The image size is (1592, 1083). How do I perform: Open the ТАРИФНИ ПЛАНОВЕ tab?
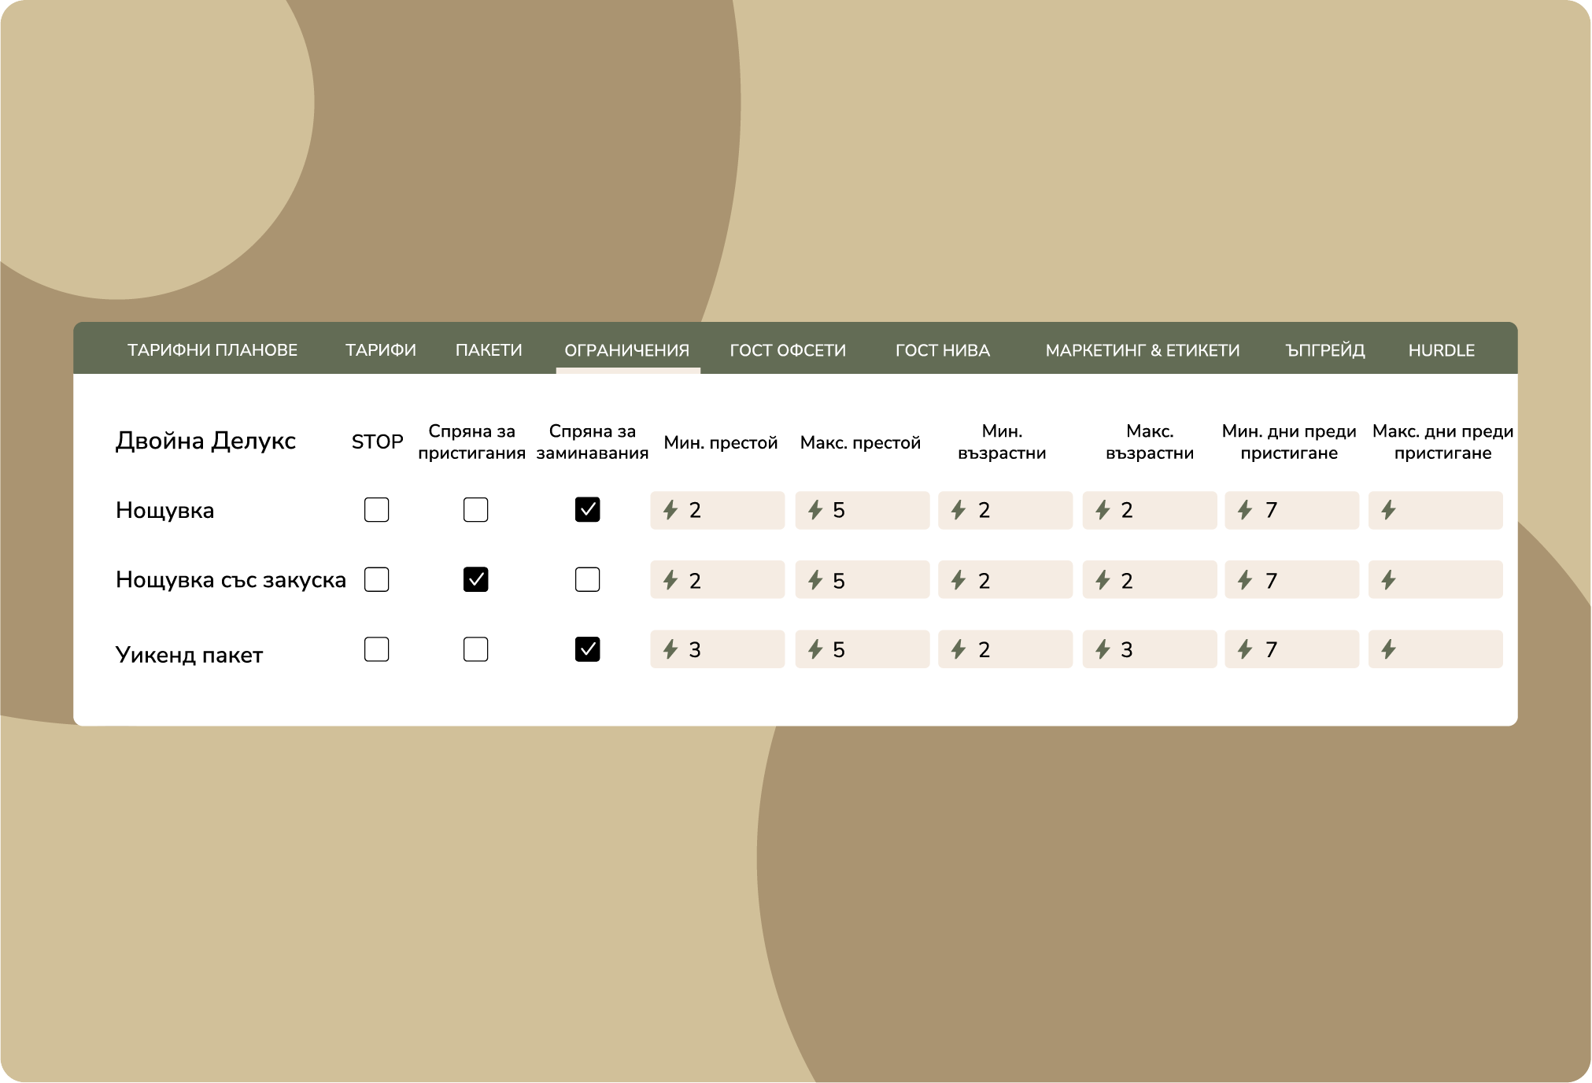pos(212,350)
